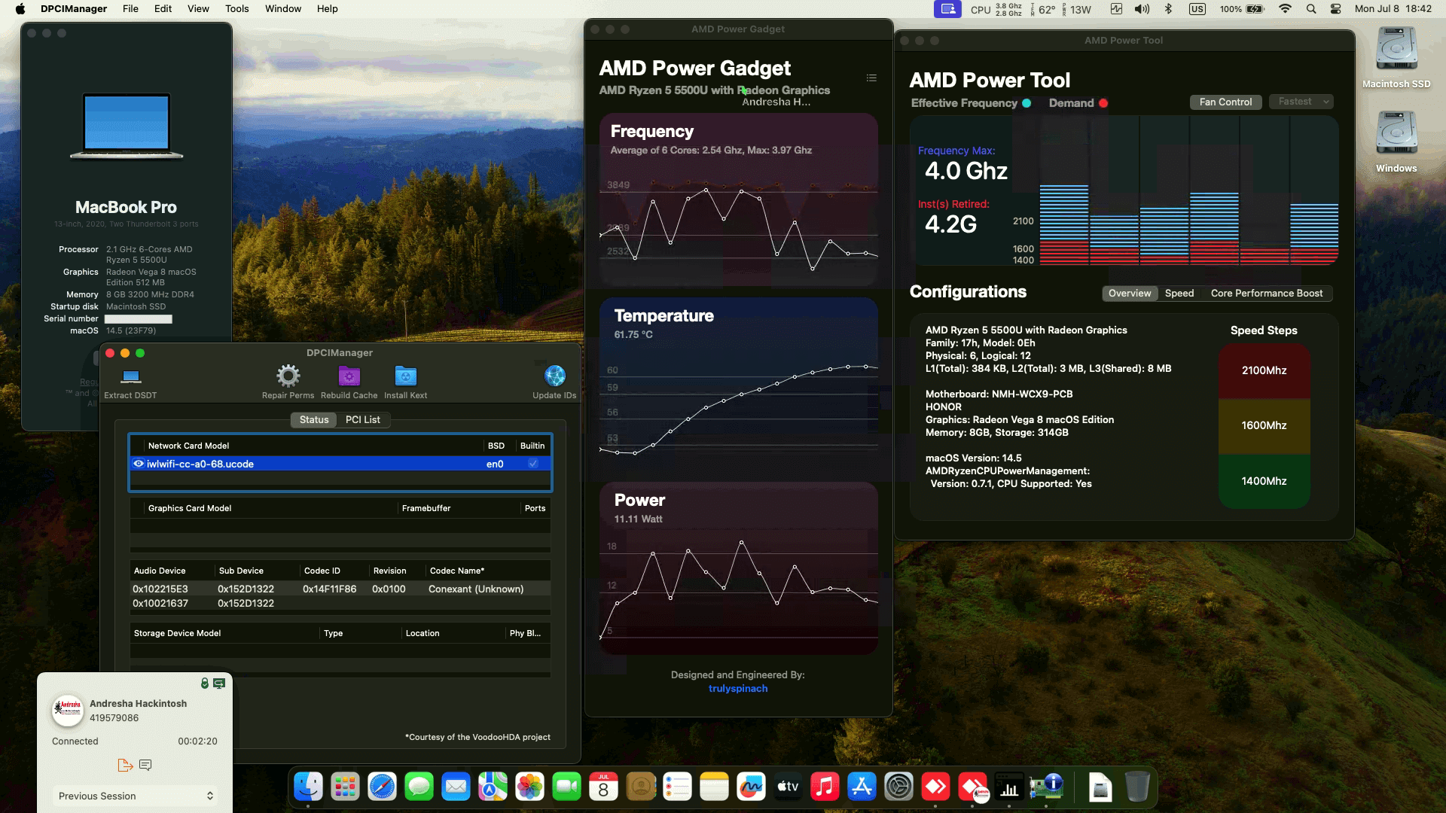1446x813 pixels.
Task: Open Apple TV from the Dock
Action: click(788, 787)
